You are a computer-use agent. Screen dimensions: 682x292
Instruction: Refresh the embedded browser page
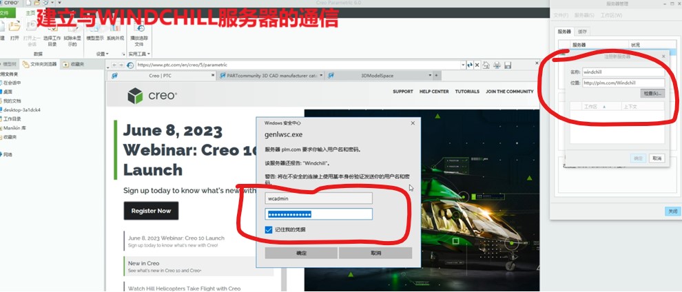coord(470,65)
